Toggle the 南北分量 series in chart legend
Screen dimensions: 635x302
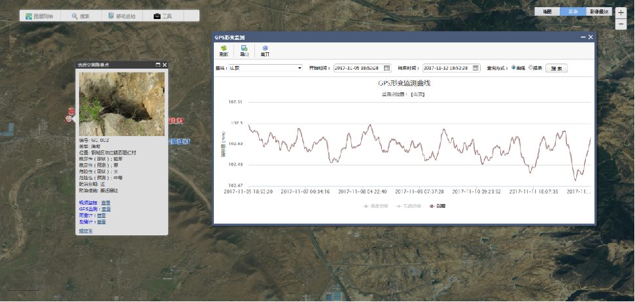376,206
